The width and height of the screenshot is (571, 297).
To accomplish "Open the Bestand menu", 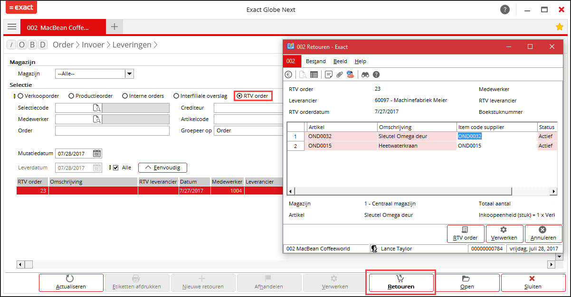I will [316, 61].
